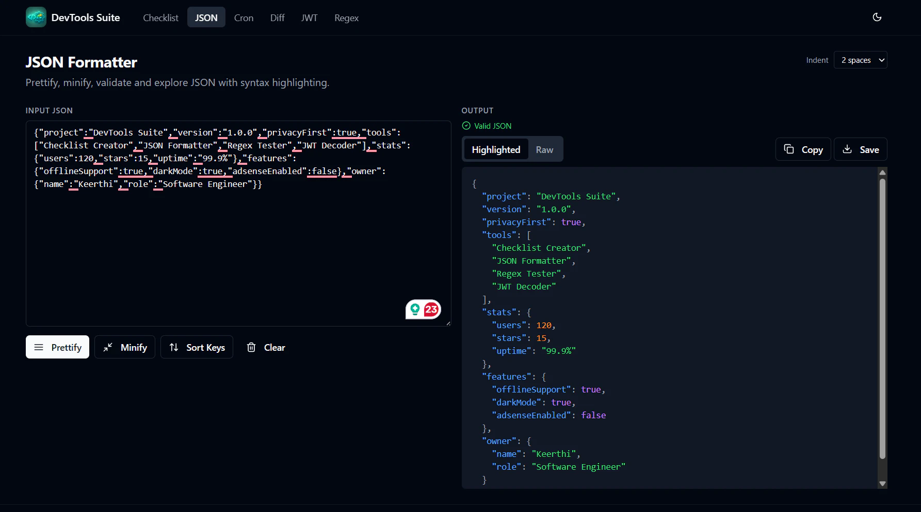The image size is (921, 512).
Task: Switch output to Raw view
Action: [544, 149]
